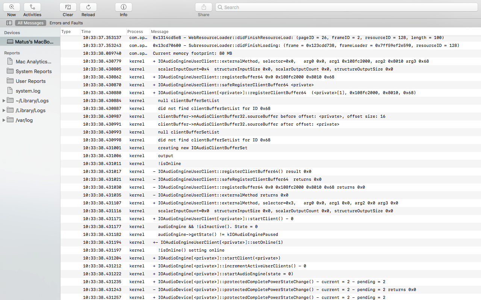Select the row timestamped 10:33:38.430862
481x300 pixels.
point(271,77)
